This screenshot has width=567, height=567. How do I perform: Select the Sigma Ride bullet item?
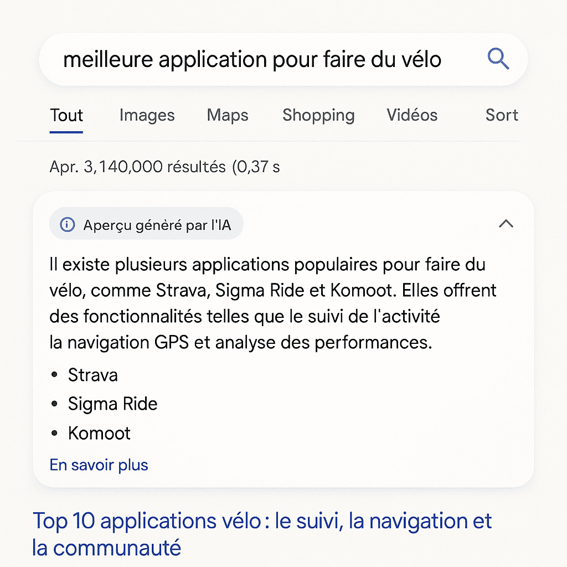tap(113, 404)
